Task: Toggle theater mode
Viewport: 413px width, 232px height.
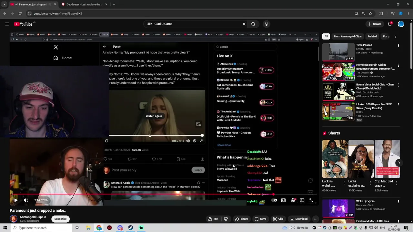Action: tap(302, 200)
